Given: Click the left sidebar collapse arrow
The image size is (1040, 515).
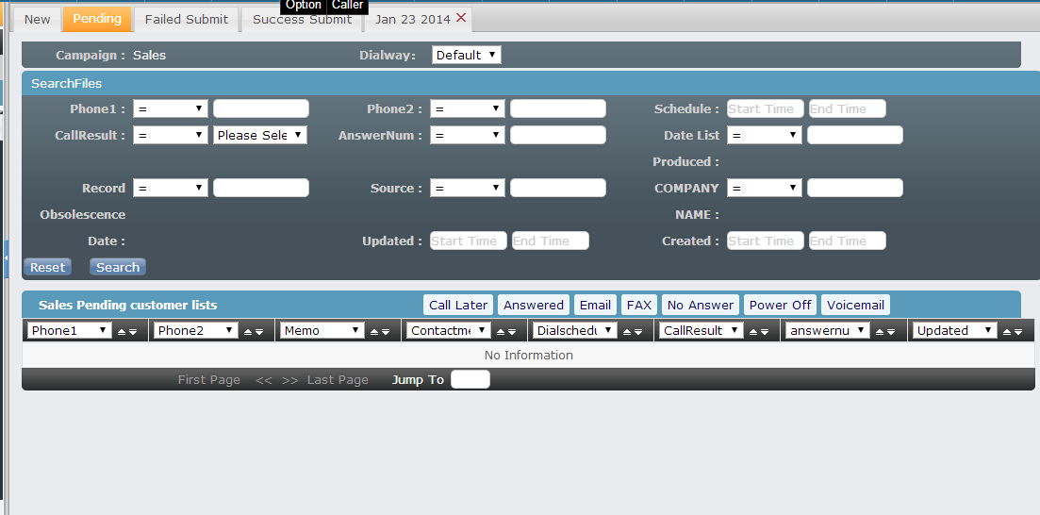Looking at the screenshot, I should click(x=6, y=258).
